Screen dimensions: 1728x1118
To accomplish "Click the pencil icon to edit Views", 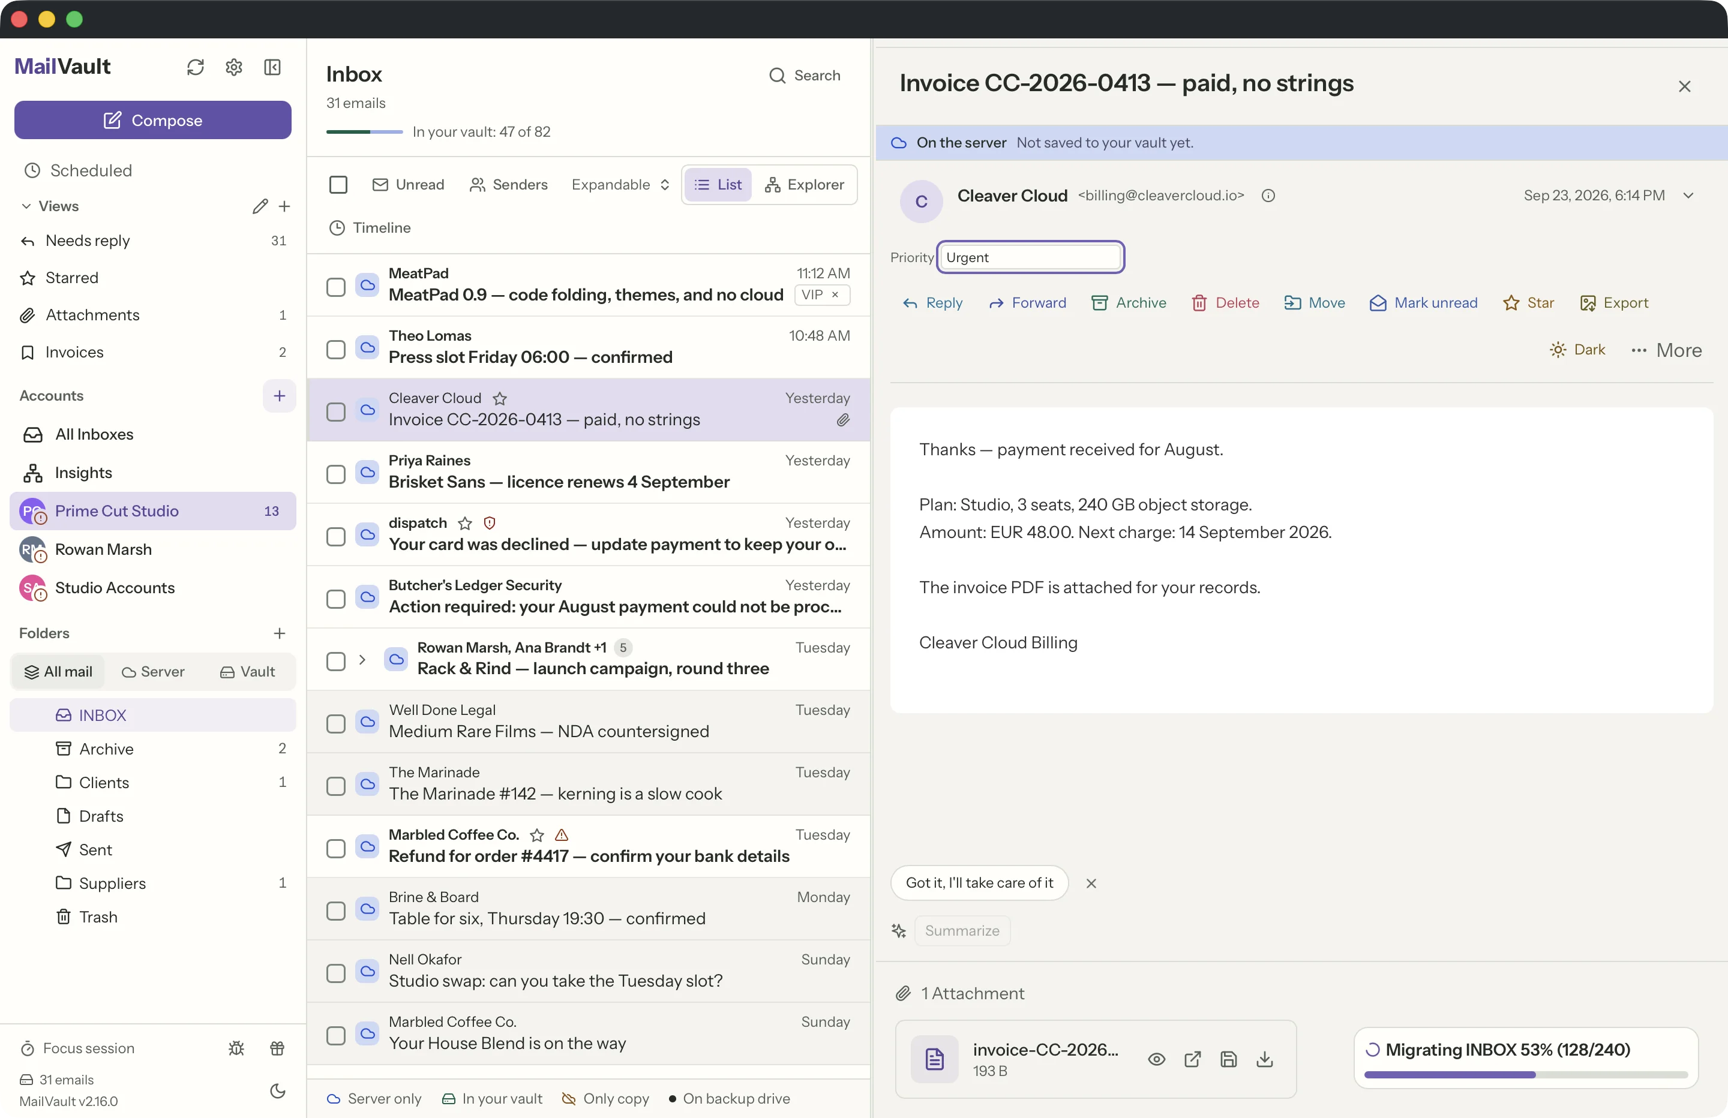I will coord(260,206).
